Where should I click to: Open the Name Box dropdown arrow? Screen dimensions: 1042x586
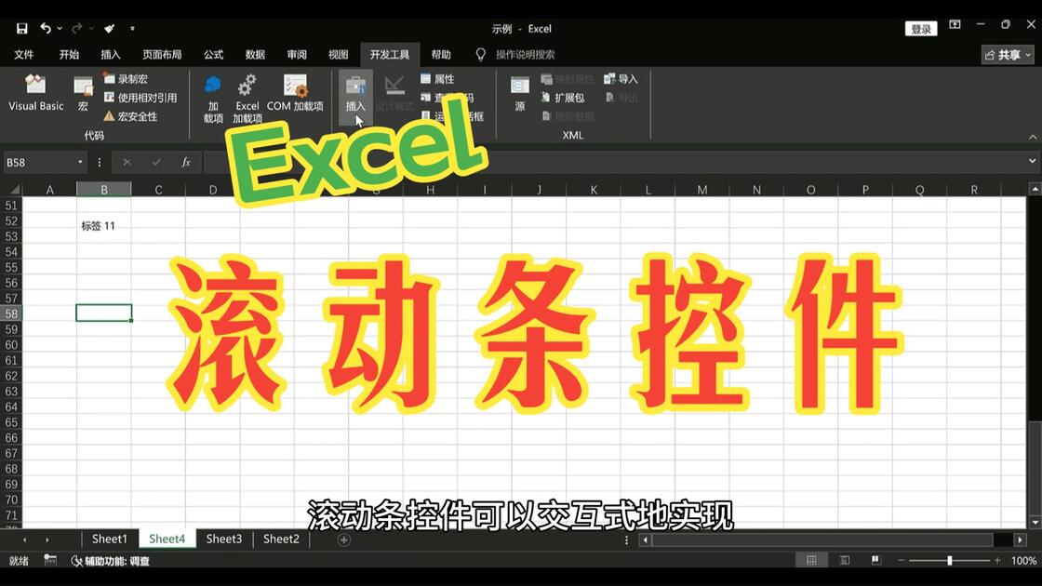[80, 162]
